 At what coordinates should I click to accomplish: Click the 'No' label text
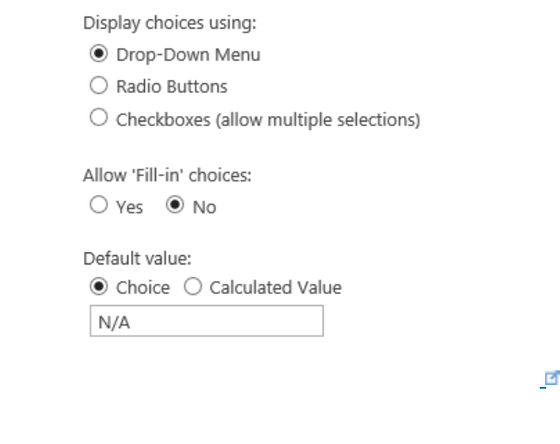(x=204, y=207)
